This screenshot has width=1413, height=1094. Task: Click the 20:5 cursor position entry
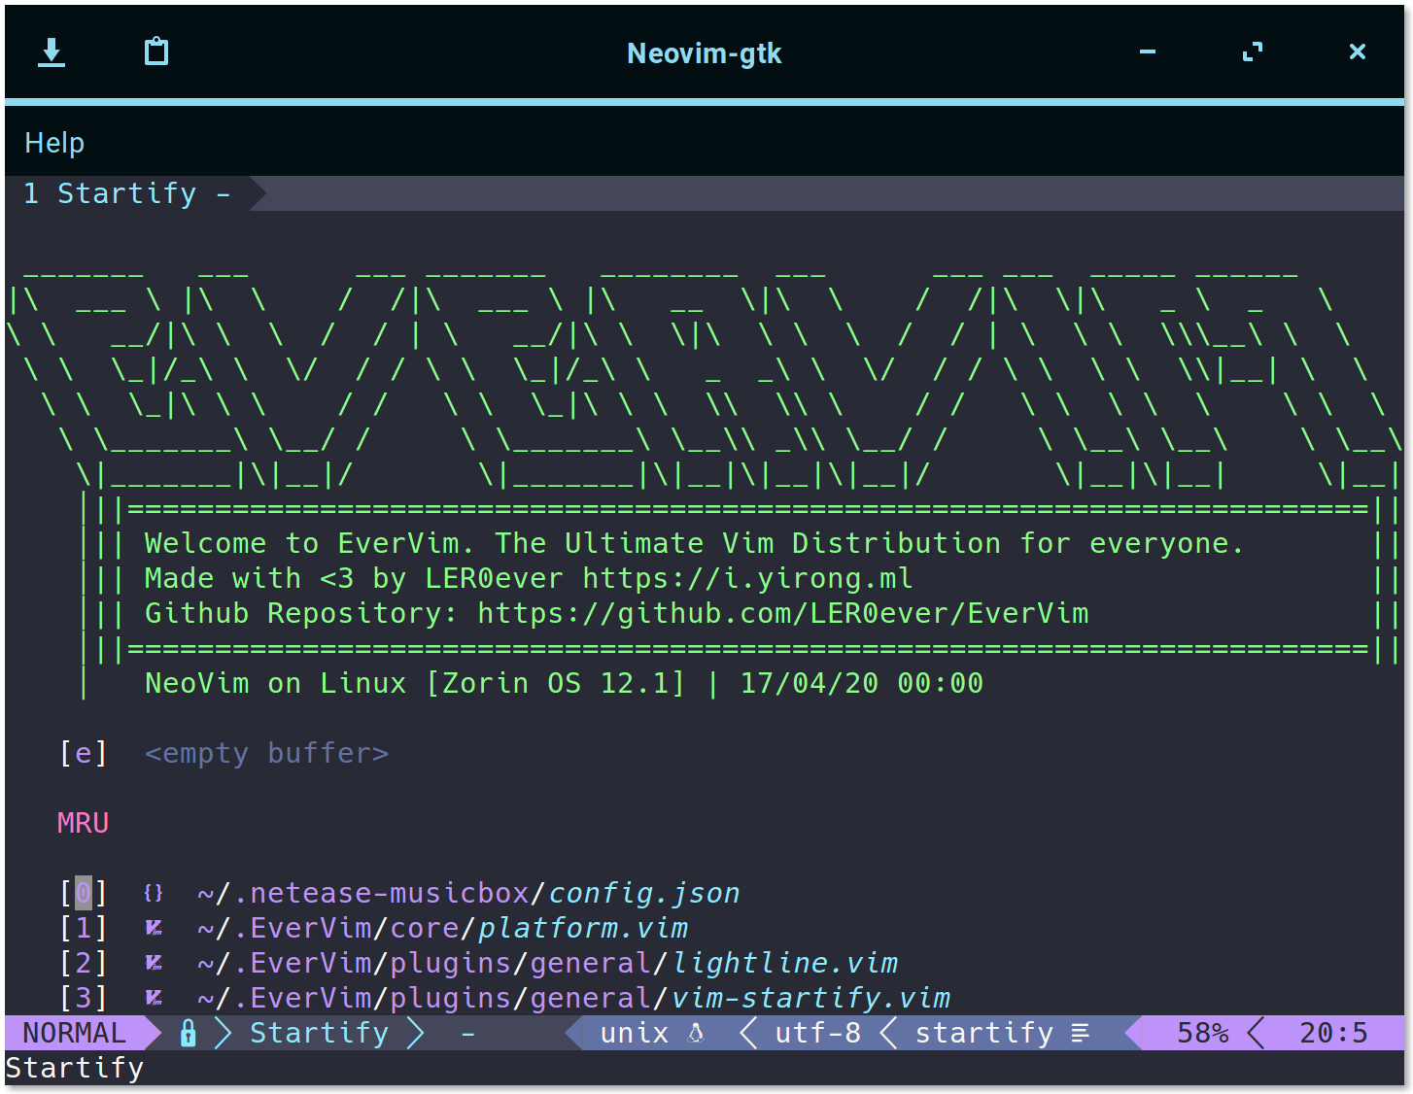pyautogui.click(x=1333, y=1033)
